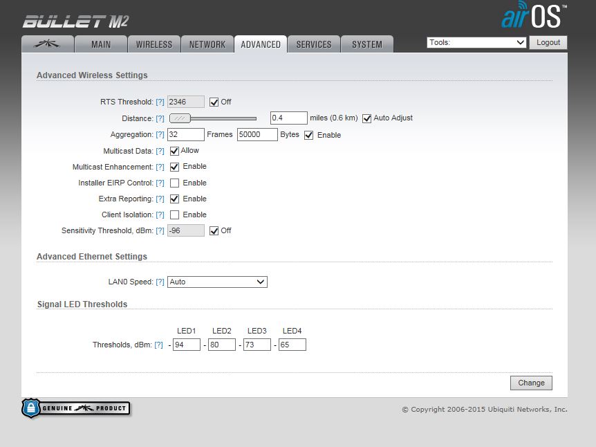
Task: Uncheck Auto Adjust for distance
Action: point(367,118)
